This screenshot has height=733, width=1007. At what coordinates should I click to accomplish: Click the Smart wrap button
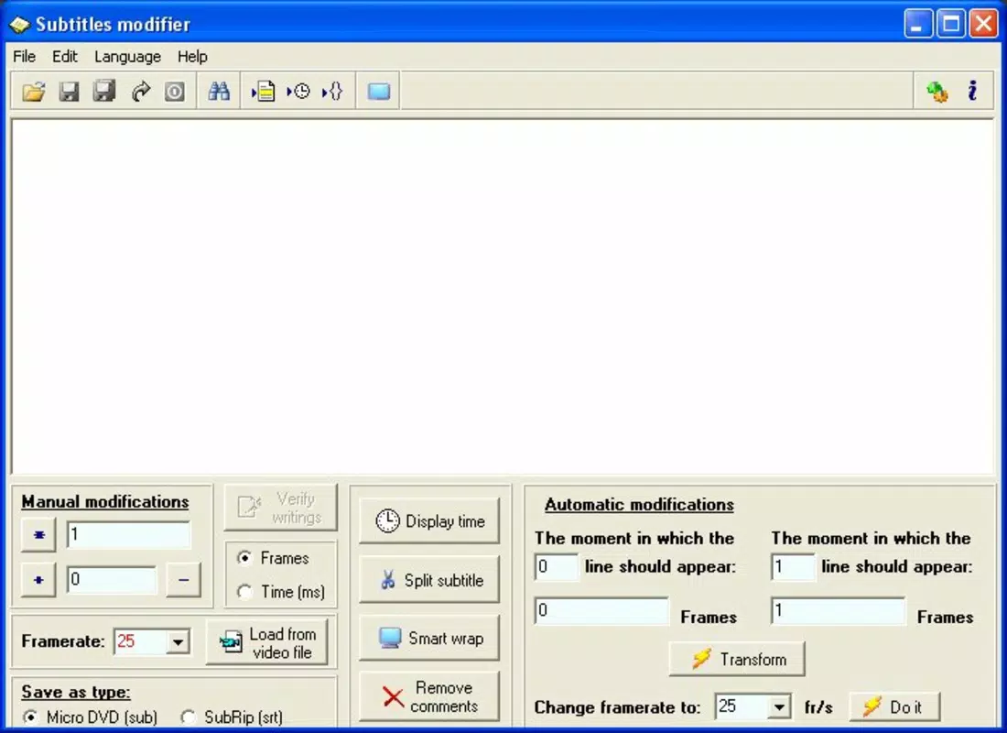(429, 639)
